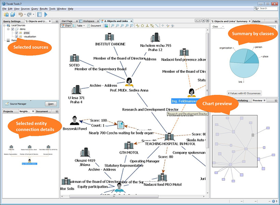Switch to Chart view button
The width and height of the screenshot is (280, 205).
(66, 26)
